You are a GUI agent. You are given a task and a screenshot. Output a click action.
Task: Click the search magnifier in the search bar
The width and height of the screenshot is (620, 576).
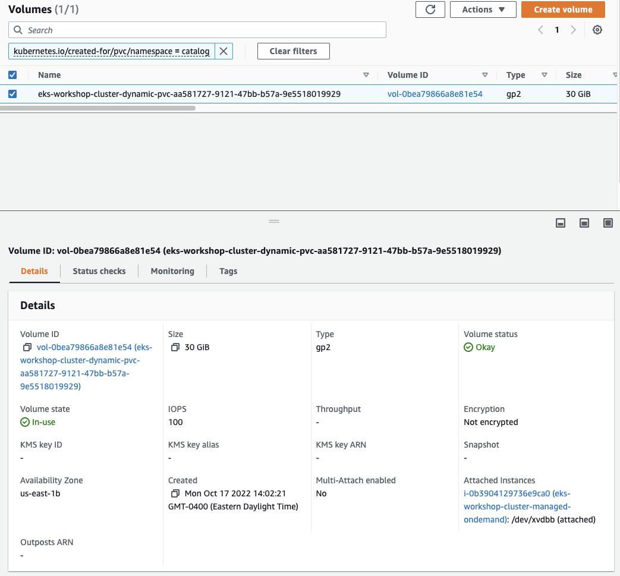click(x=18, y=30)
